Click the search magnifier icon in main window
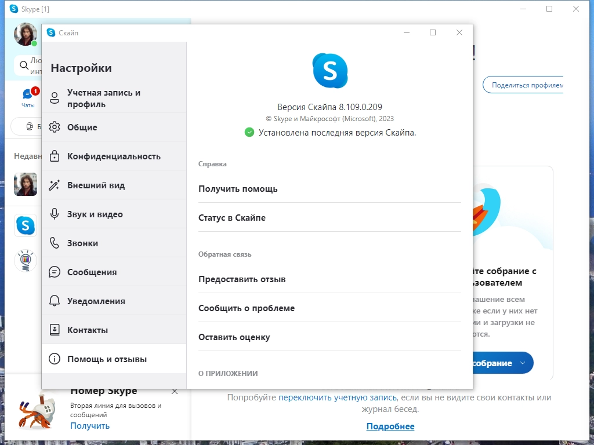 [24, 65]
